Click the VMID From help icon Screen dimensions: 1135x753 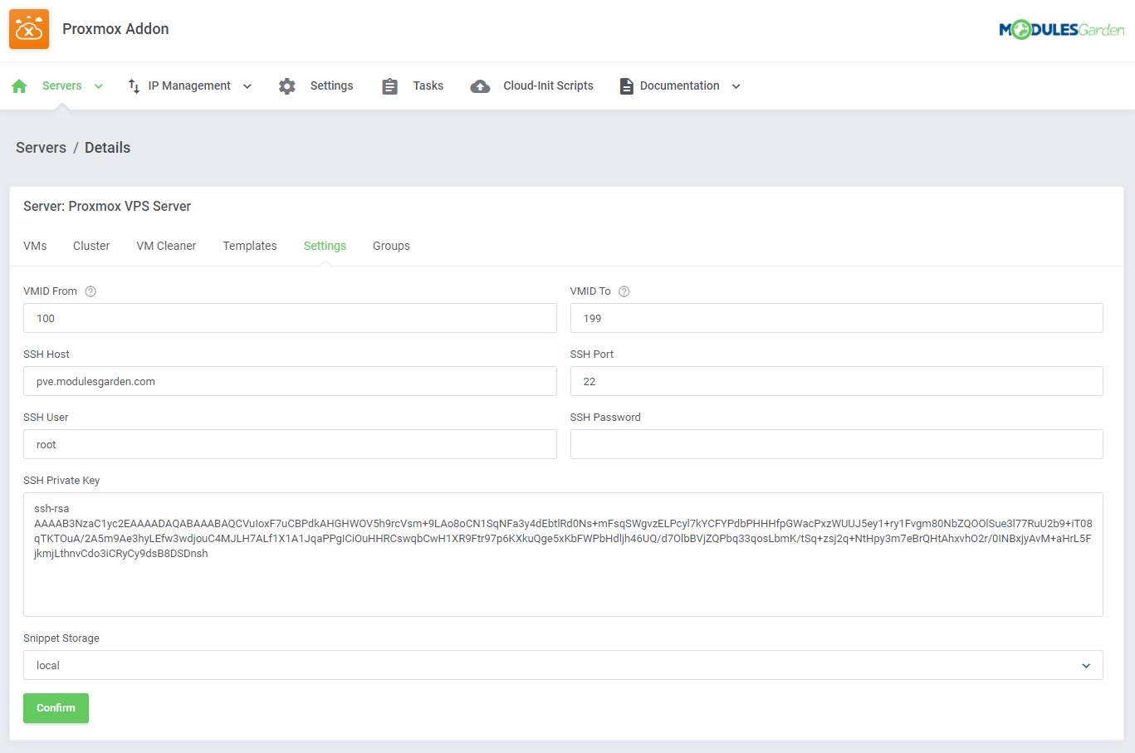pyautogui.click(x=91, y=291)
